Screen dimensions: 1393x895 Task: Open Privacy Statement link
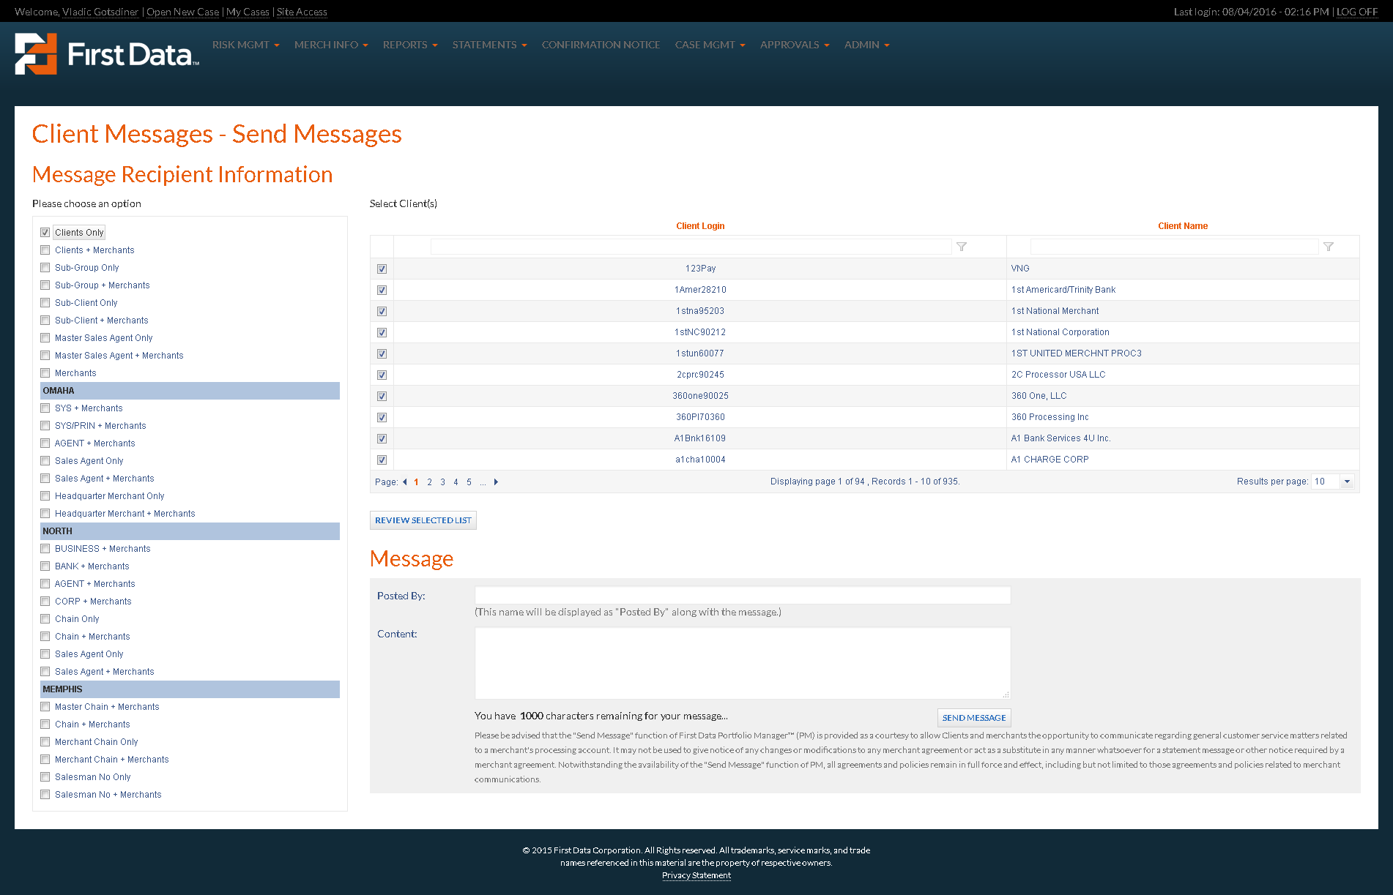tap(696, 875)
